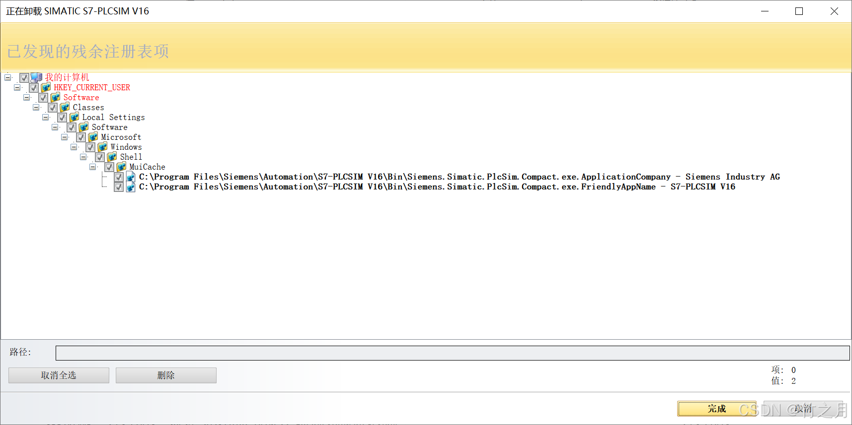Close the SIMATIC S7-PLCSIM uninstall window
Image resolution: width=852 pixels, height=425 pixels.
tap(834, 11)
